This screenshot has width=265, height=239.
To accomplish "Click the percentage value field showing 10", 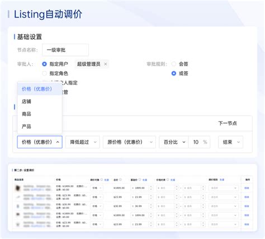I will 199,142.
